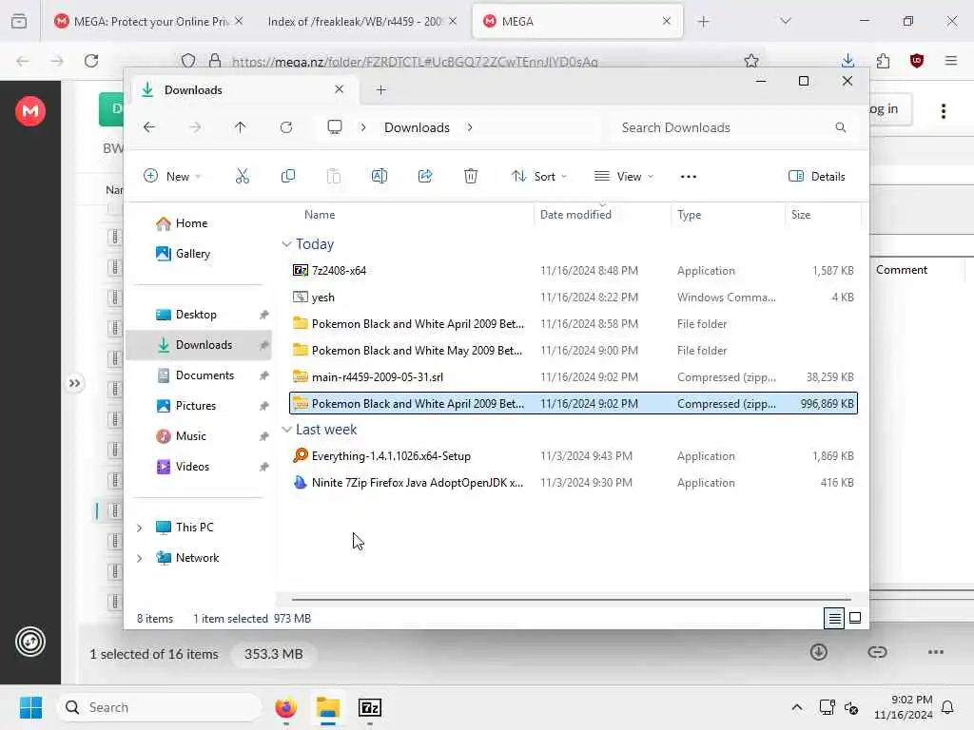Click the Explorer horizontal scrollbar
Viewport: 974px width, 730px height.
tap(572, 600)
